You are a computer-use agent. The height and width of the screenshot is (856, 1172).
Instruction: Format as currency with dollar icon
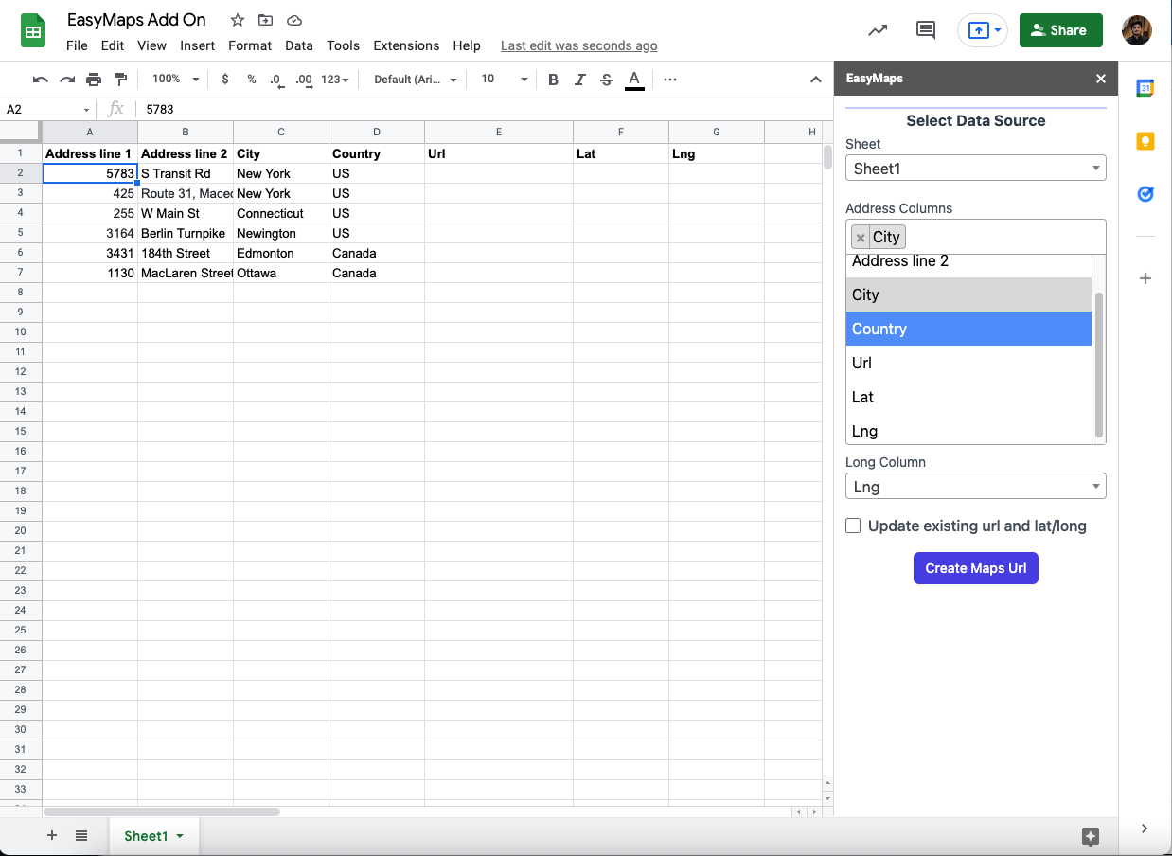tap(225, 80)
